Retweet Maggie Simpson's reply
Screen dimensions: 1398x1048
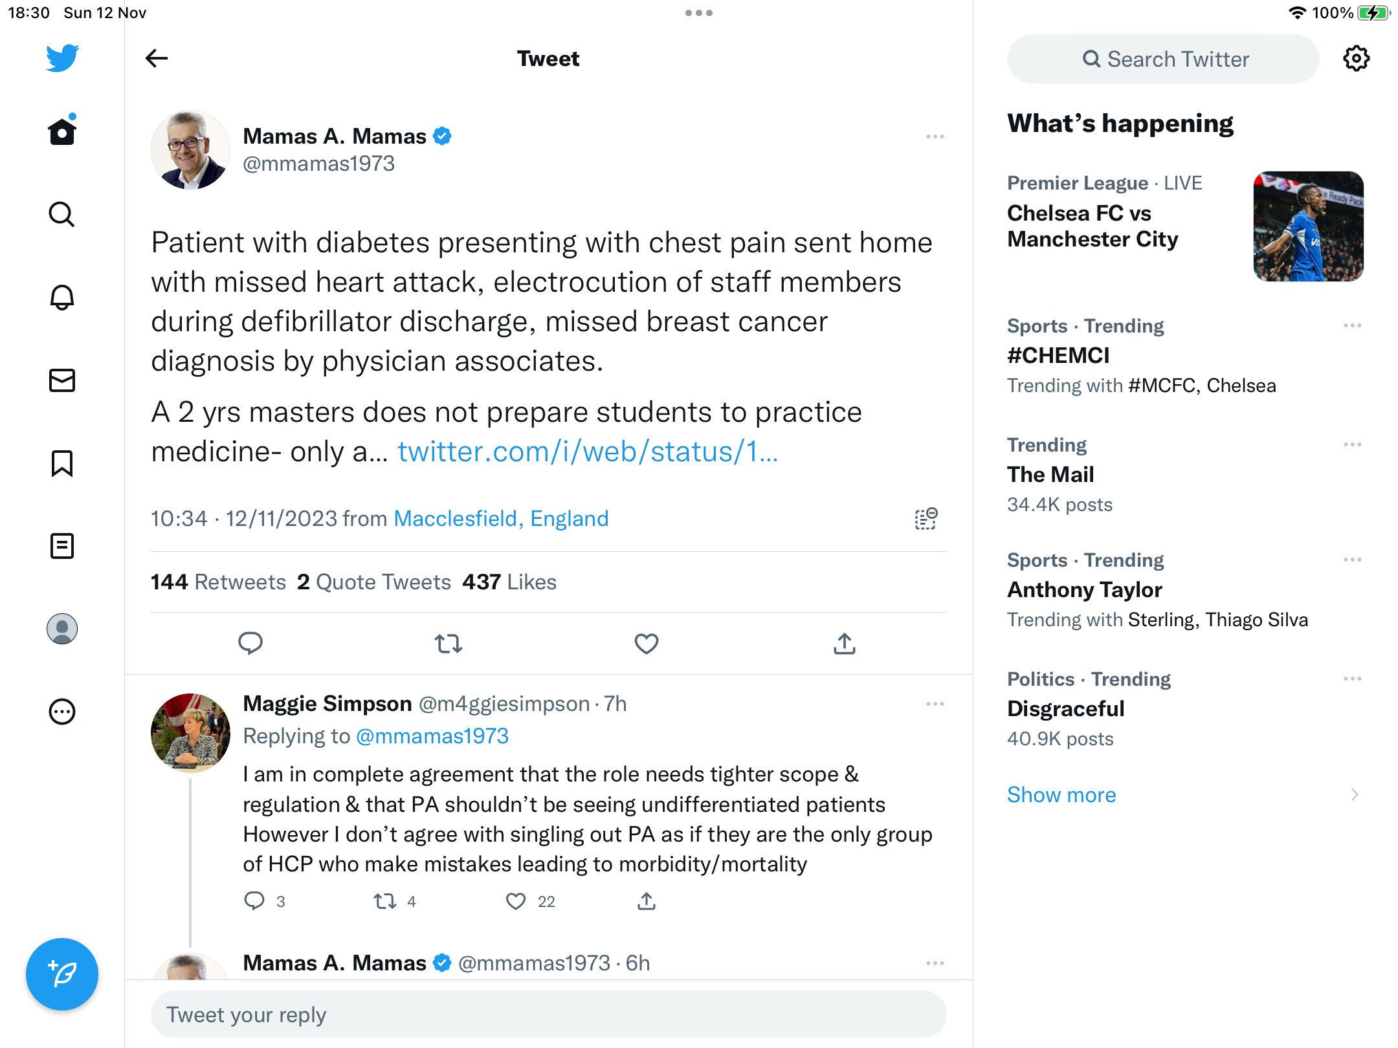385,901
